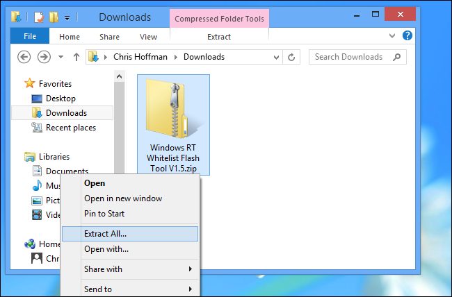
Task: Click the sidebar scrollbar up arrow
Action: pyautogui.click(x=119, y=76)
